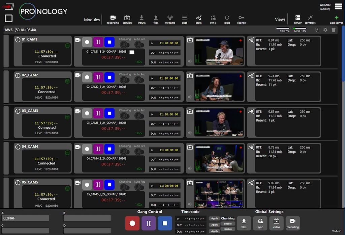Click the white box beside 01_CAM1 clip name
Screen dimensions: 345x235
[132, 52]
